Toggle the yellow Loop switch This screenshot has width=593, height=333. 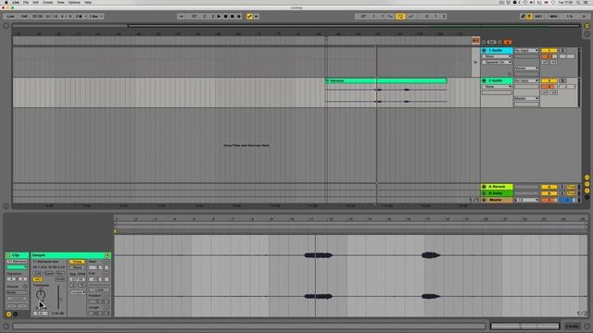click(400, 17)
